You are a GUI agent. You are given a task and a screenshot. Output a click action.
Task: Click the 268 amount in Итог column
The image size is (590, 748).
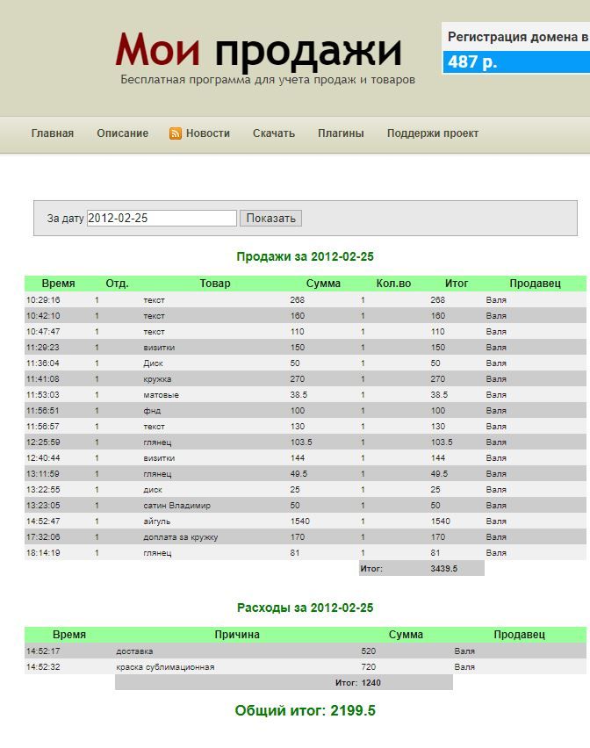click(437, 300)
